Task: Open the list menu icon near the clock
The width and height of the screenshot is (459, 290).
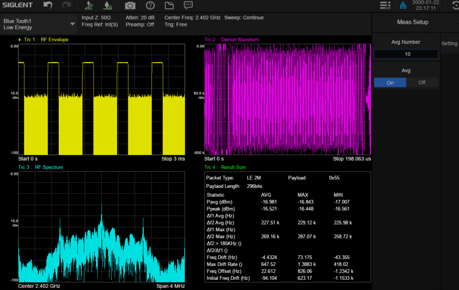Action: click(x=385, y=5)
